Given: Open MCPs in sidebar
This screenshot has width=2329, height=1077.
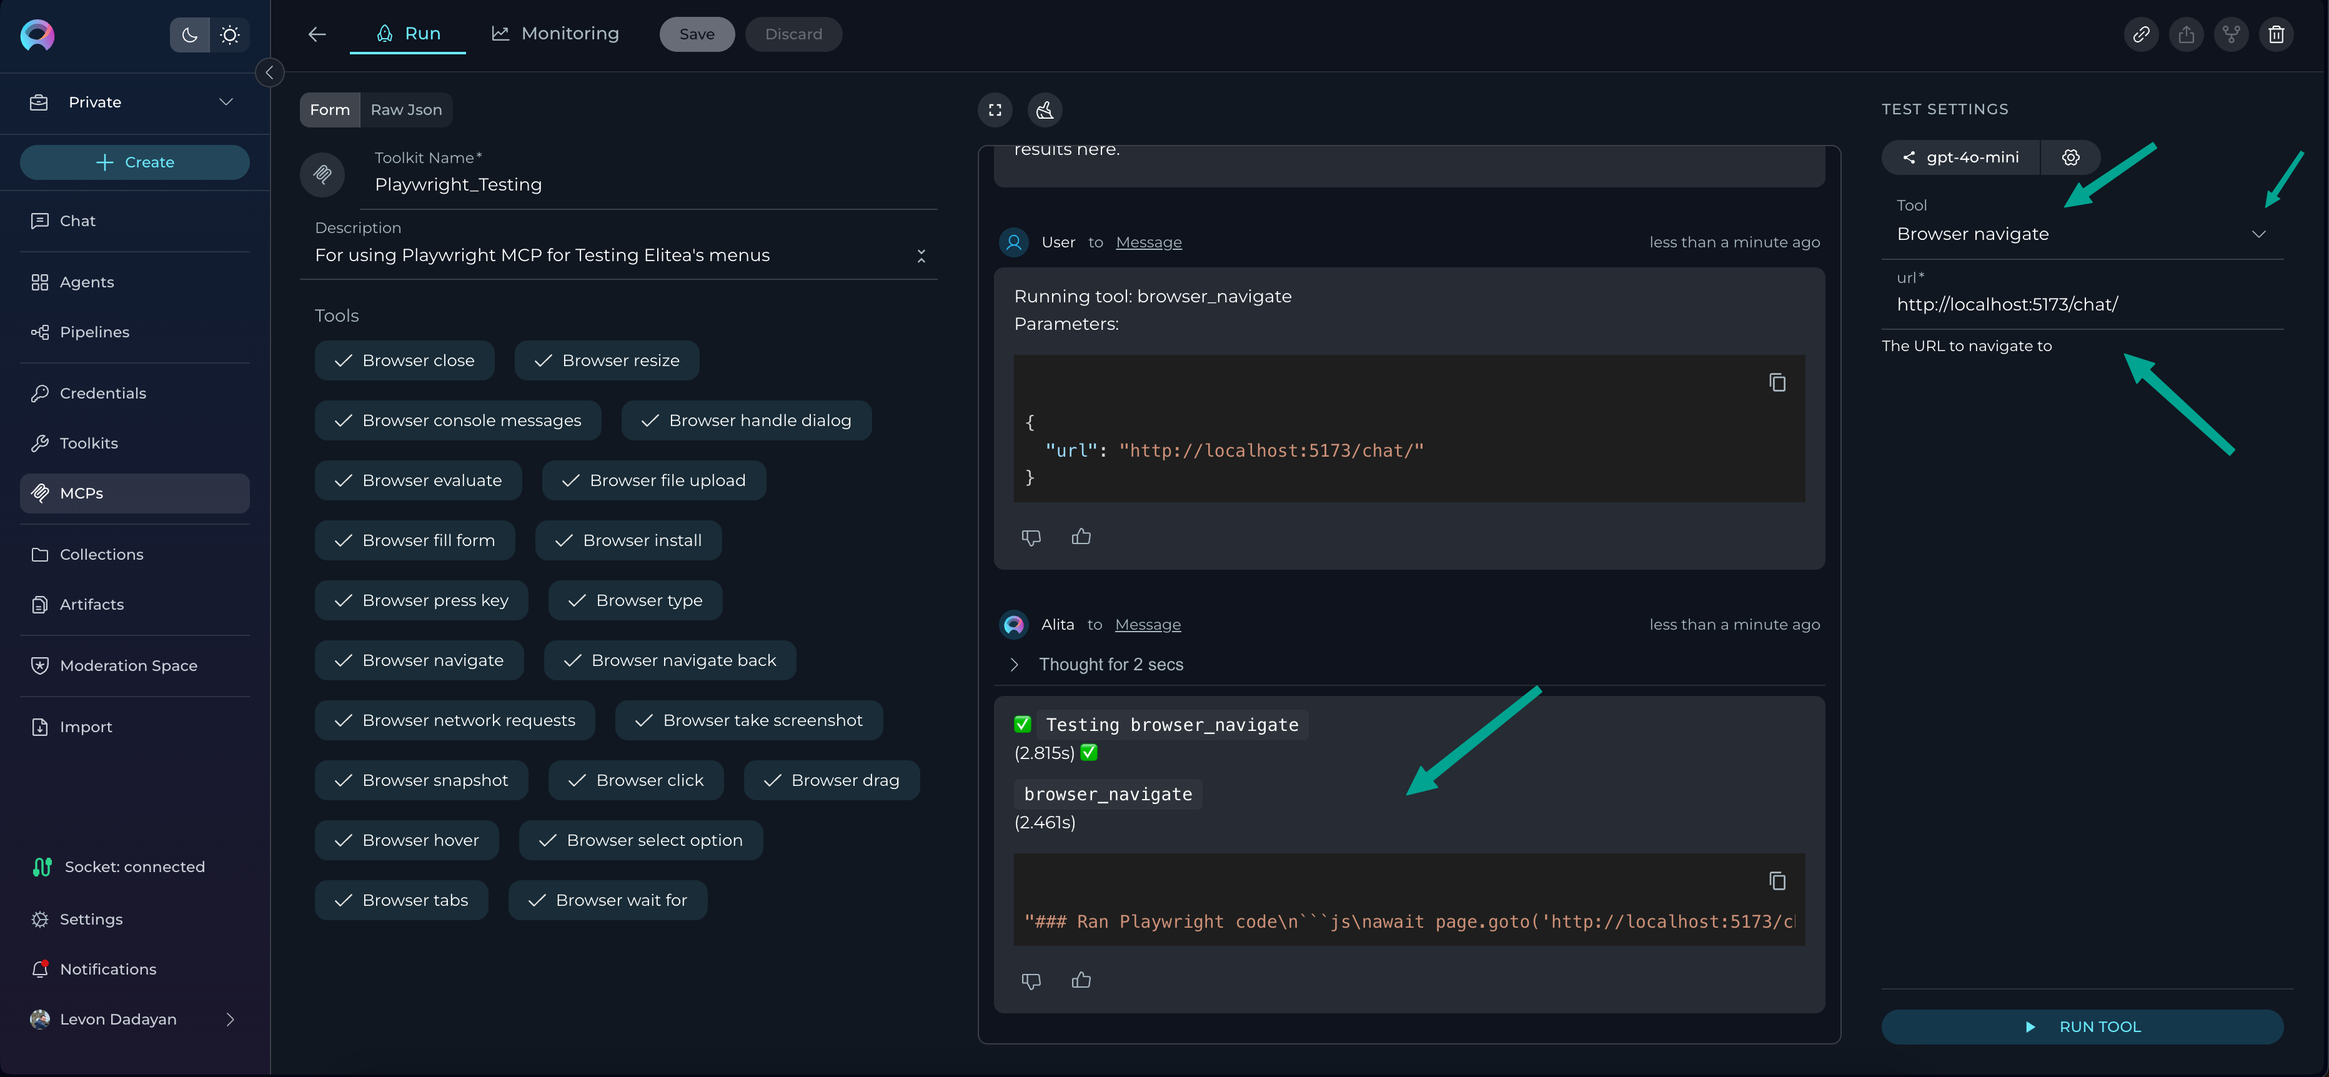Looking at the screenshot, I should pos(135,493).
